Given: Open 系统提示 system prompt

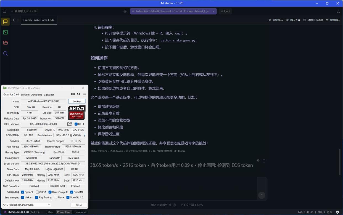Looking at the screenshot, I should pyautogui.click(x=276, y=20).
